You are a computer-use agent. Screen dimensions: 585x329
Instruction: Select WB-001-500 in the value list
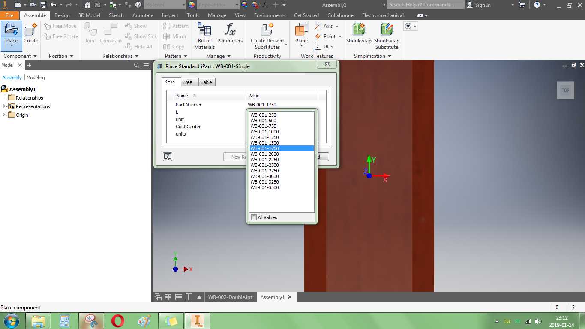[282, 121]
